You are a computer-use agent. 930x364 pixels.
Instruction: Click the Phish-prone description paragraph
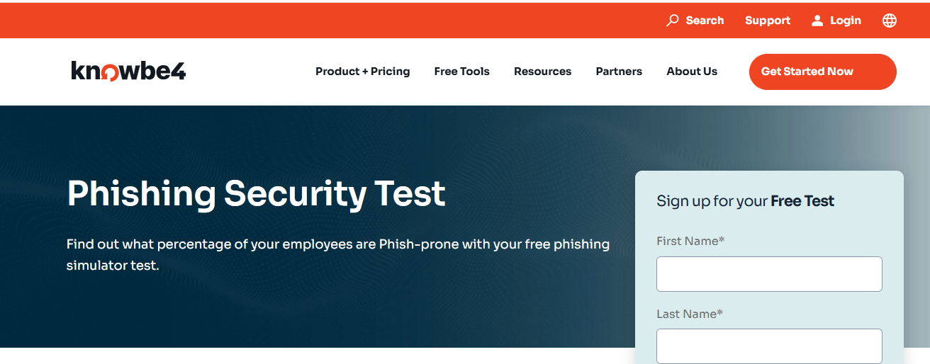coord(337,255)
